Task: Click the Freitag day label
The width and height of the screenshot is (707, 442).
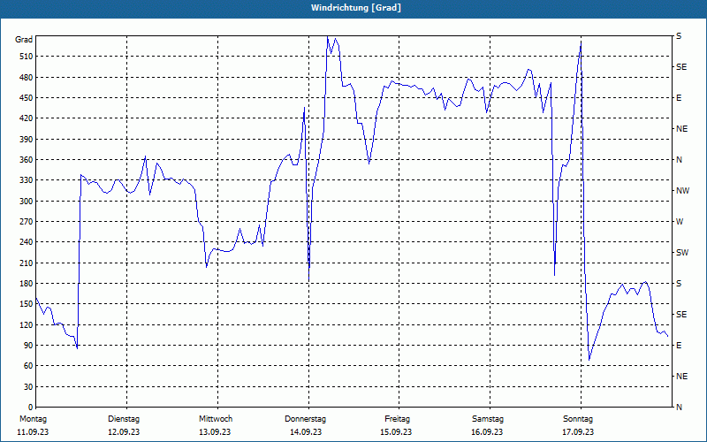Action: click(x=397, y=419)
